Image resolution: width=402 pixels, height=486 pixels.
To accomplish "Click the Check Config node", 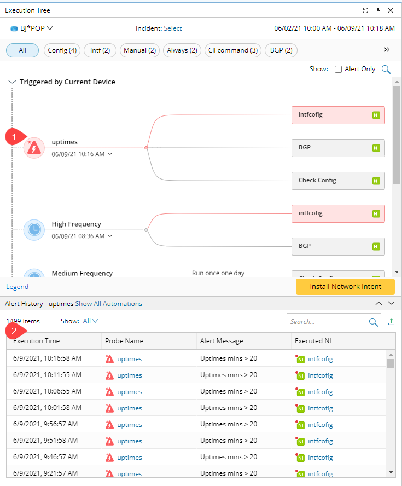I will click(338, 181).
